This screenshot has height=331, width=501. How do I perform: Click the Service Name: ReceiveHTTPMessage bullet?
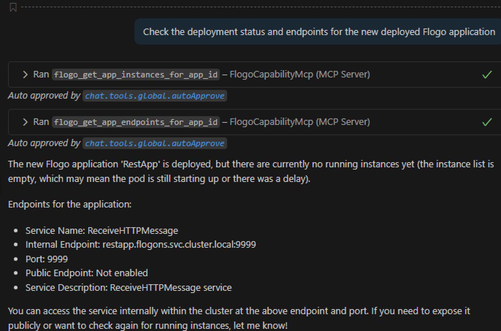tap(102, 231)
